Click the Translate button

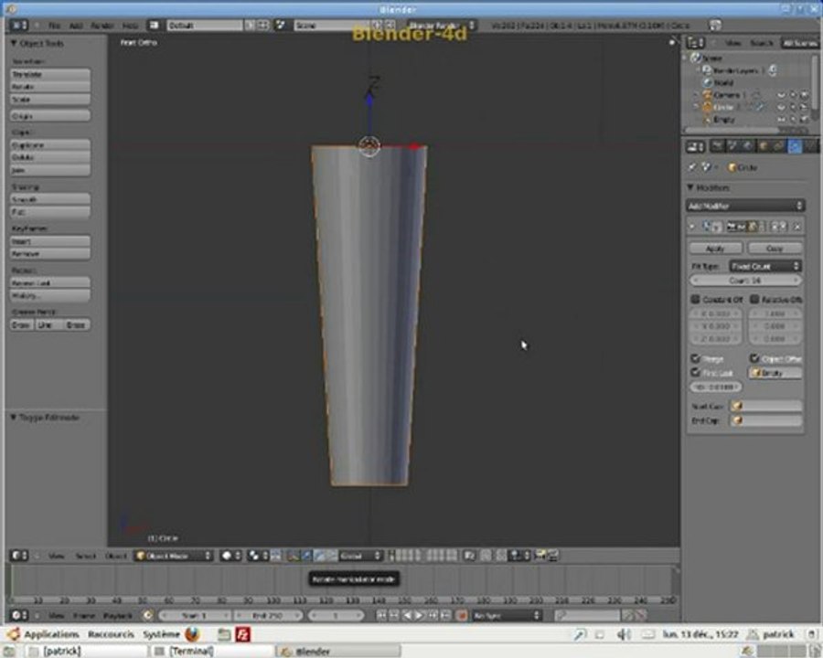pyautogui.click(x=50, y=75)
